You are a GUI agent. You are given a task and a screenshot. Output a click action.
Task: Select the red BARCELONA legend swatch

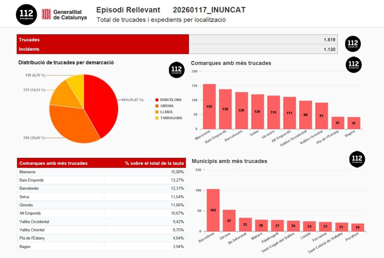[157, 100]
